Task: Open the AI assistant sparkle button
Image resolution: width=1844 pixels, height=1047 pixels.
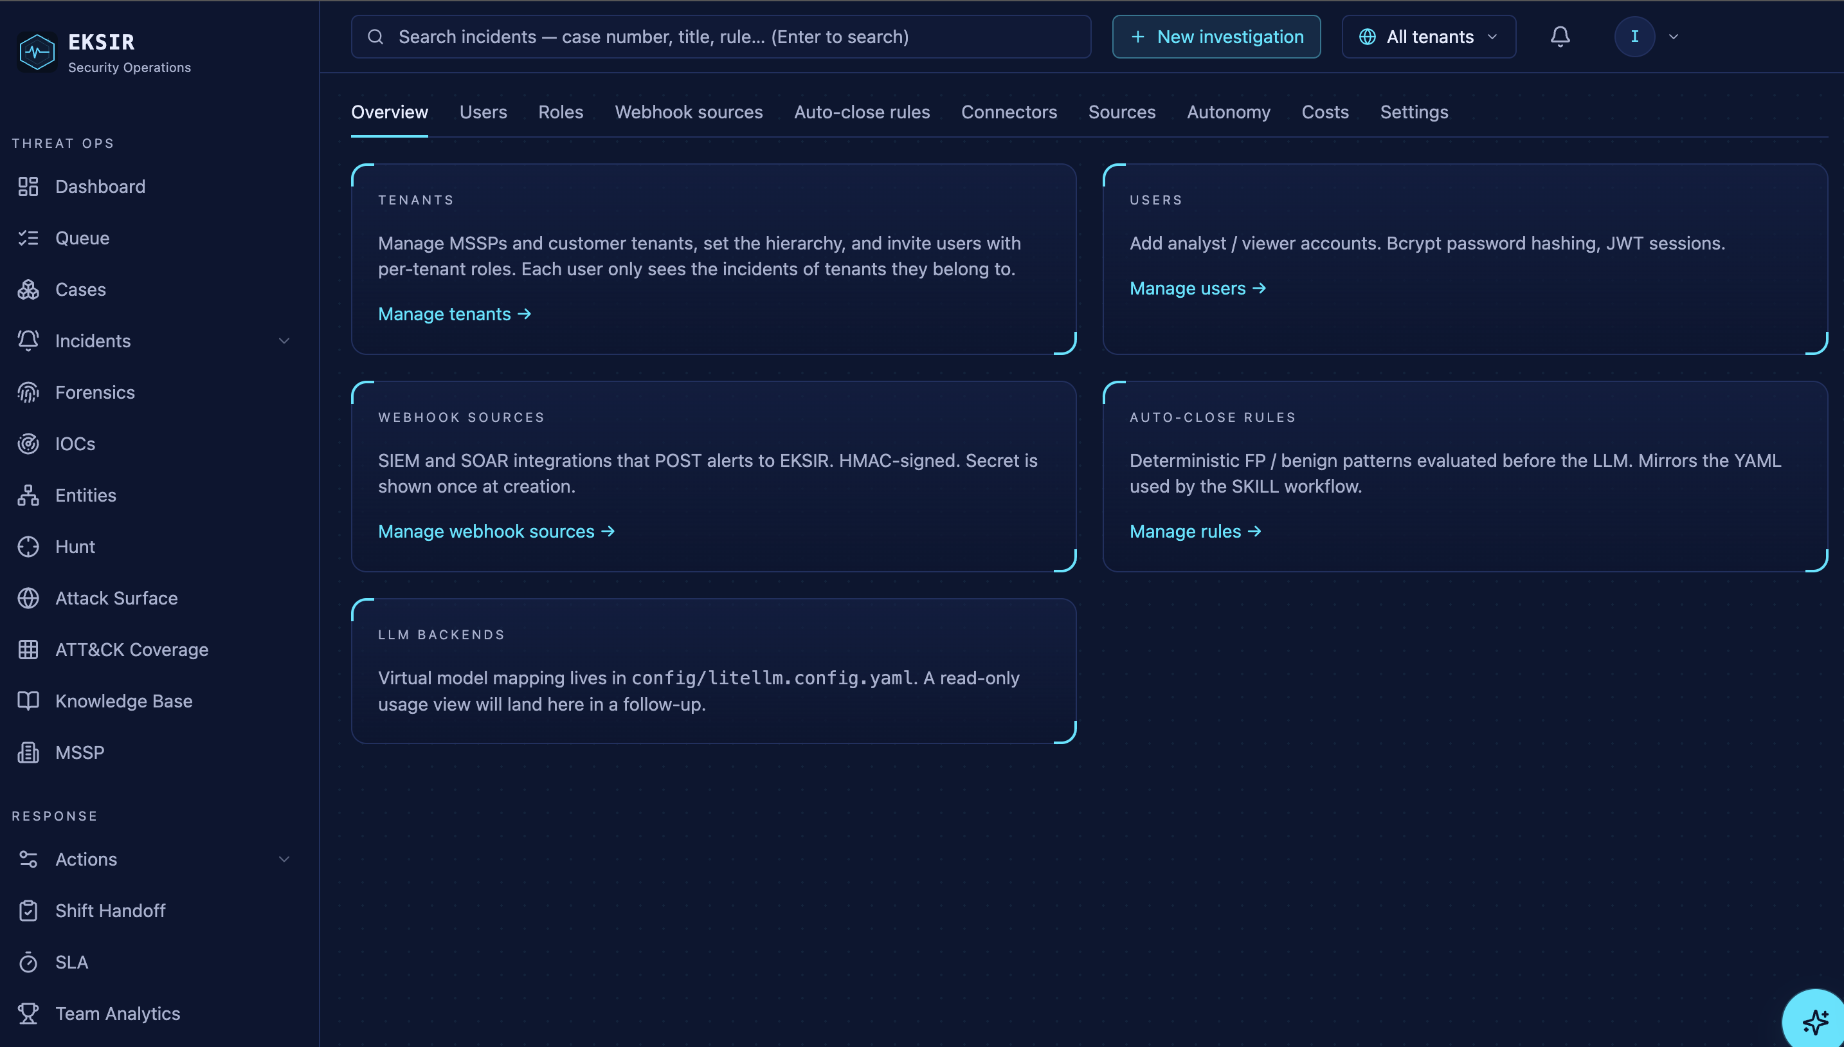Action: 1815,1021
